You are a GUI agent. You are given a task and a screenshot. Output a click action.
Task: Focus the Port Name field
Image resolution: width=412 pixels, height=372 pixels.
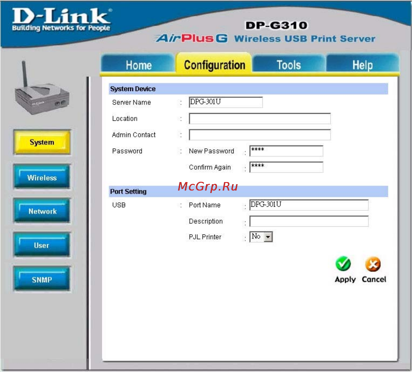tap(309, 205)
